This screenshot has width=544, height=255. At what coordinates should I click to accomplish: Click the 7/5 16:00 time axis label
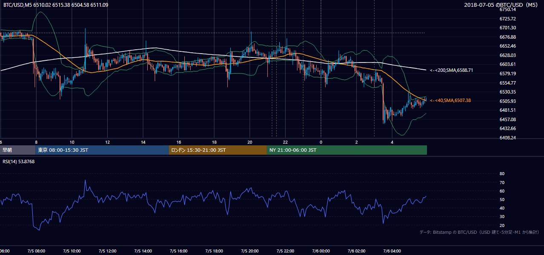tap(178, 251)
